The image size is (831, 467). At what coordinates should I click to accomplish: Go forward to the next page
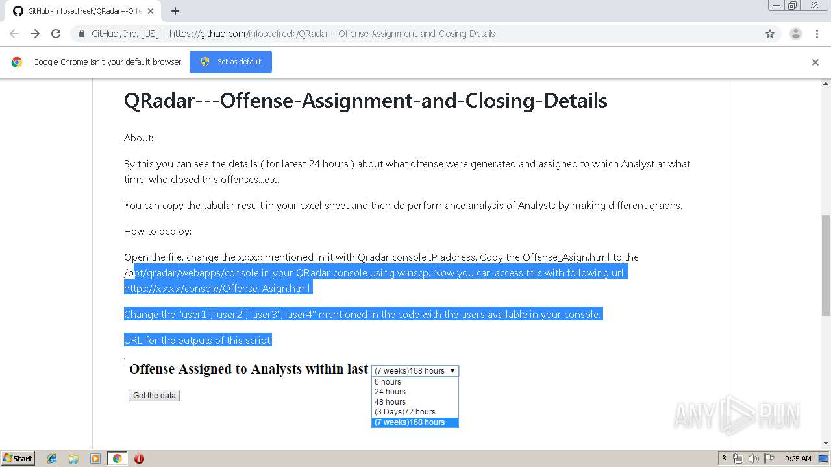tap(35, 34)
